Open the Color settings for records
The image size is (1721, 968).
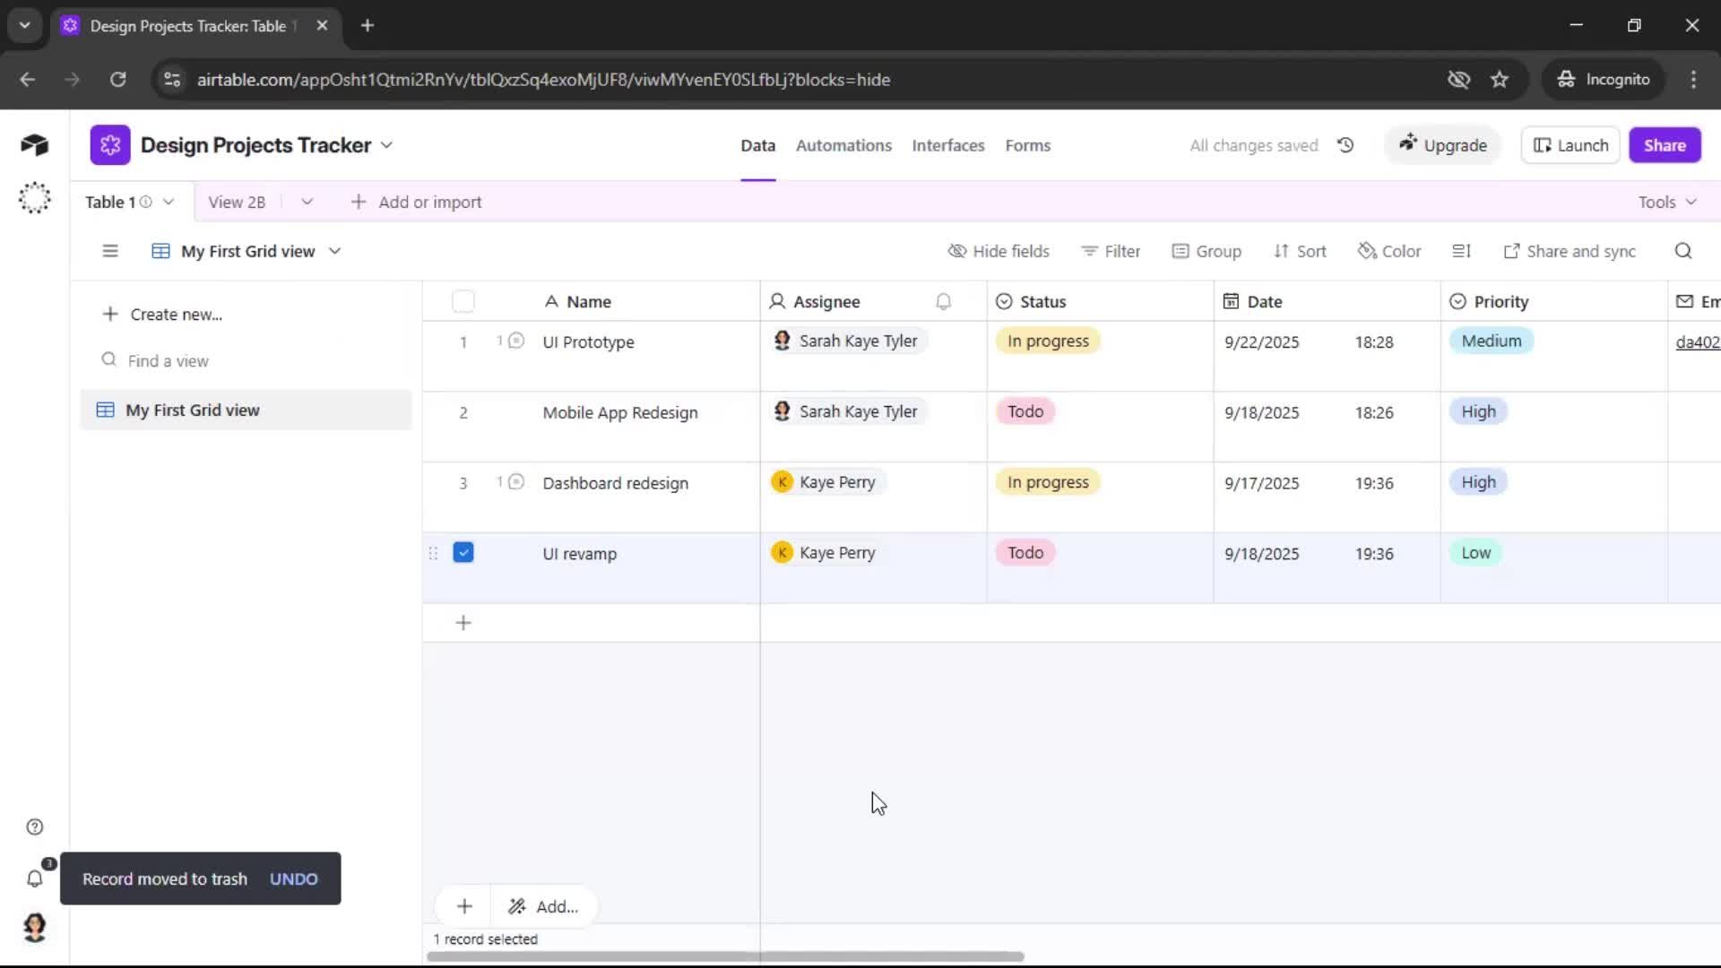click(1388, 251)
